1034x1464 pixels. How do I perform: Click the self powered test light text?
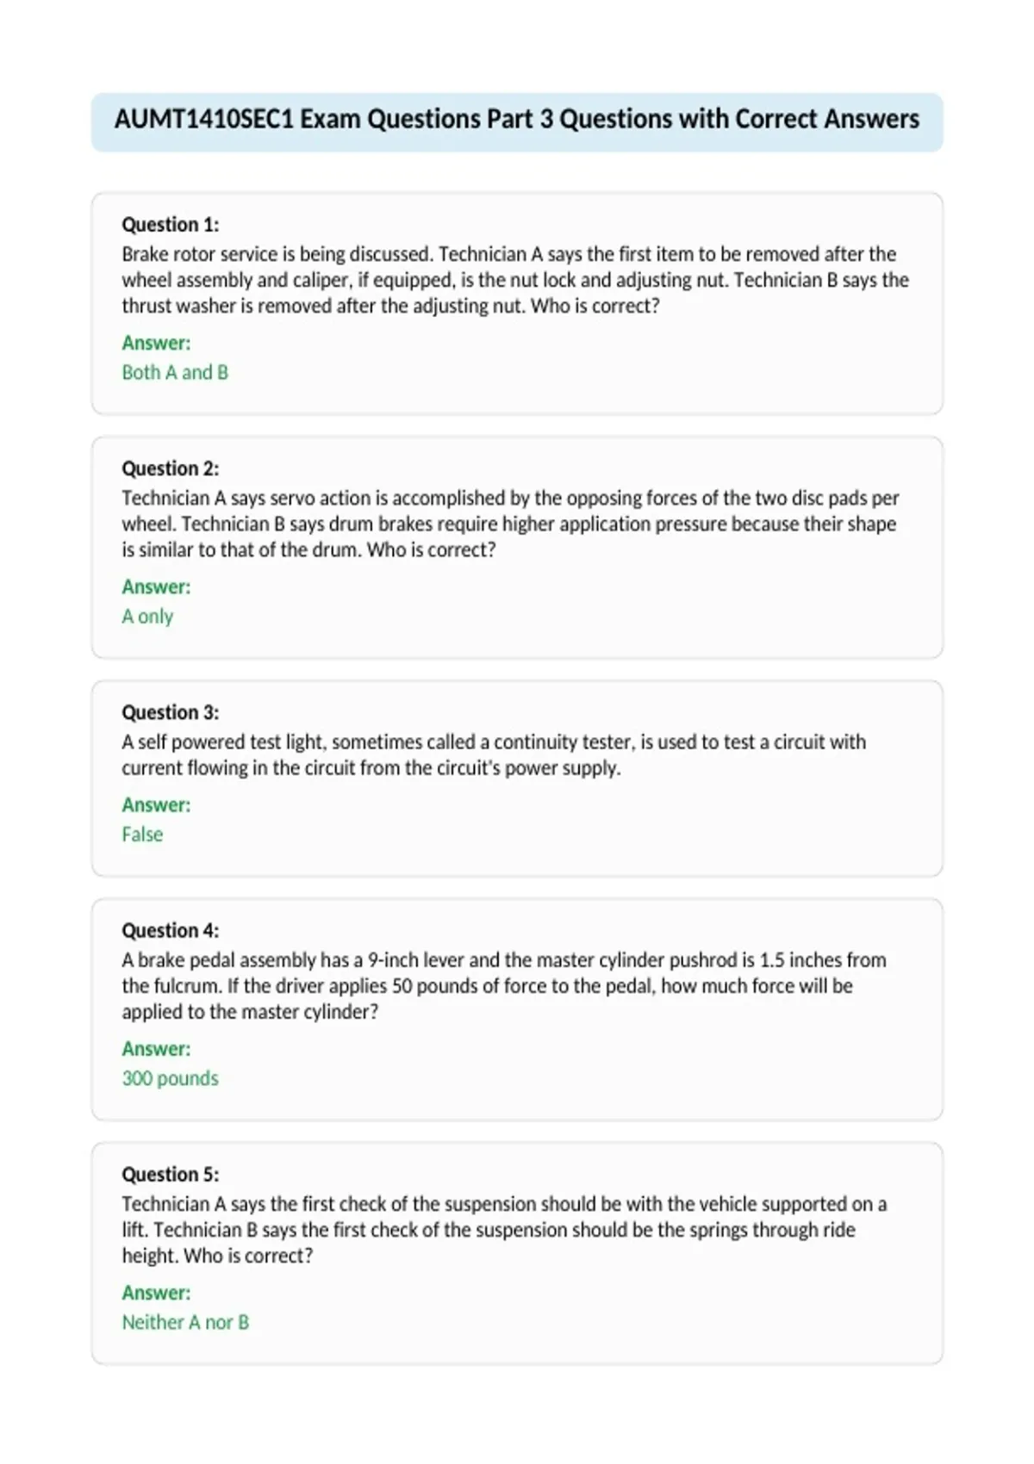click(x=494, y=754)
